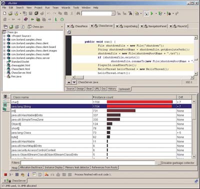Open the File menu
Image resolution: width=200 pixels, height=189 pixels.
click(x=4, y=7)
